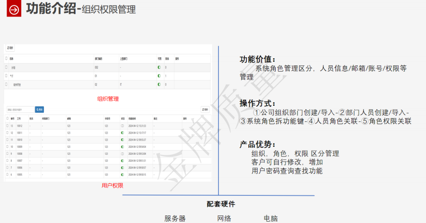This screenshot has height=223, width=426.
Task: Toggle status of user with job number 10008
Action: (x=123, y=154)
